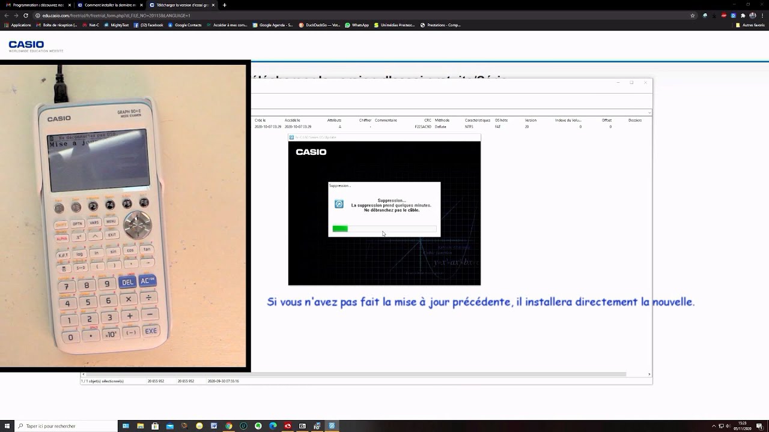
Task: Select the NTFS cell in file row
Action: pyautogui.click(x=469, y=127)
